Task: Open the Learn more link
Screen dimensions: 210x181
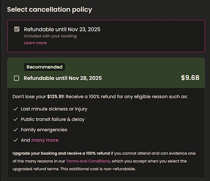Action: click(x=35, y=43)
